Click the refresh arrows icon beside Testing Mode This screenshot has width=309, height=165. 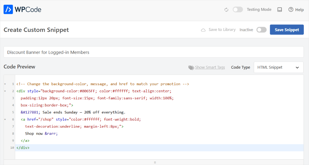coord(226,10)
